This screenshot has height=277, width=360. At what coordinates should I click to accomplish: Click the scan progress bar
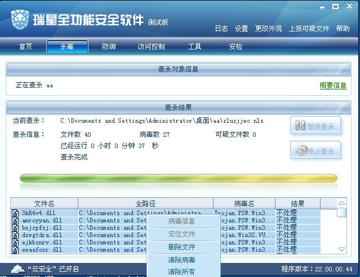[x=179, y=178]
